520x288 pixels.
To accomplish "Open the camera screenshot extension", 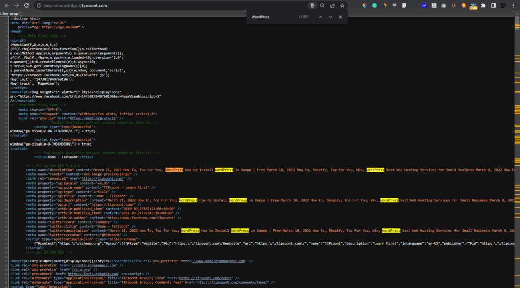I will click(x=444, y=5).
